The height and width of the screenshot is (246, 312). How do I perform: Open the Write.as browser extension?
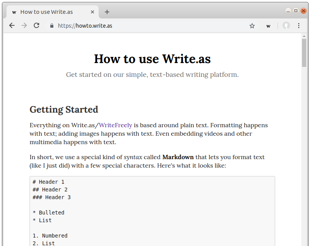[x=268, y=26]
